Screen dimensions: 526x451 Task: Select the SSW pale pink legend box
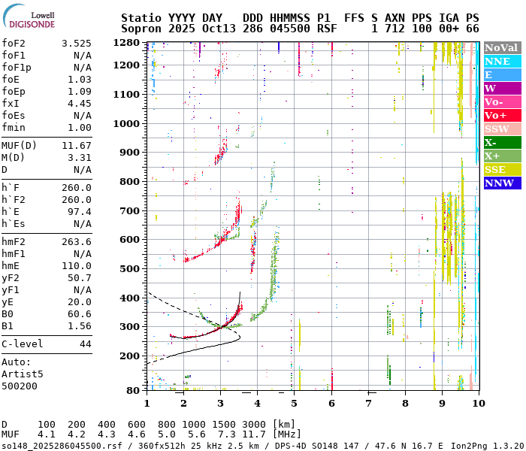click(502, 129)
